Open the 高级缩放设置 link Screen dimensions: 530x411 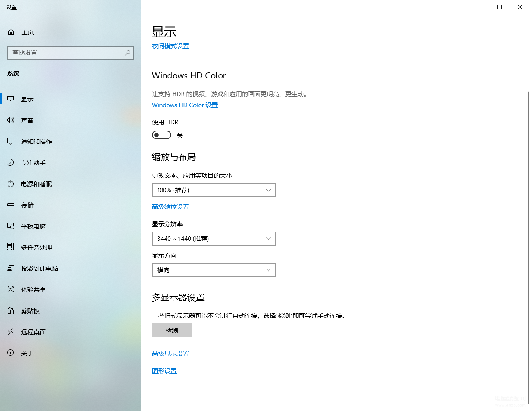pos(170,207)
